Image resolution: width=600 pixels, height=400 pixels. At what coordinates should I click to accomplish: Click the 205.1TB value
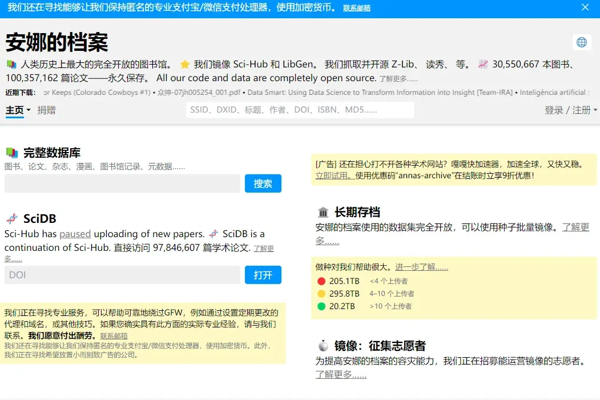[344, 281]
